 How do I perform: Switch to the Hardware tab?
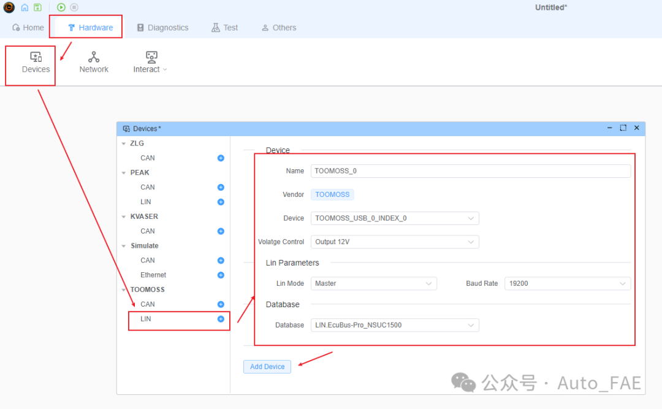[90, 28]
